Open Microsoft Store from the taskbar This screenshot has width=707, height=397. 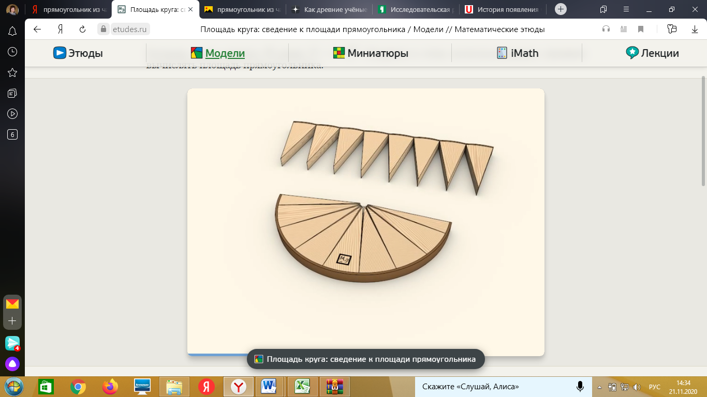[46, 386]
